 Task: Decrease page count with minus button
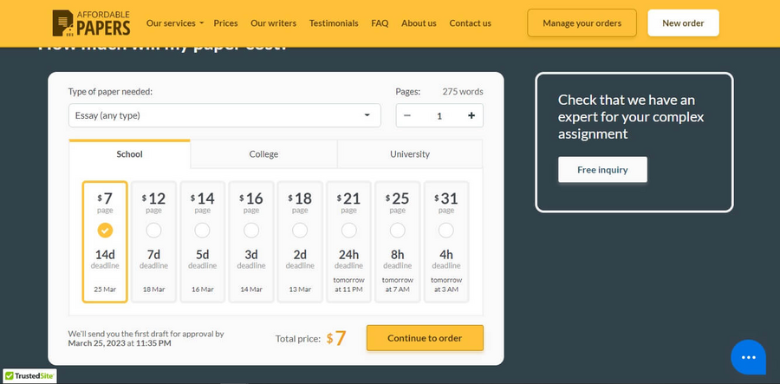pyautogui.click(x=407, y=115)
